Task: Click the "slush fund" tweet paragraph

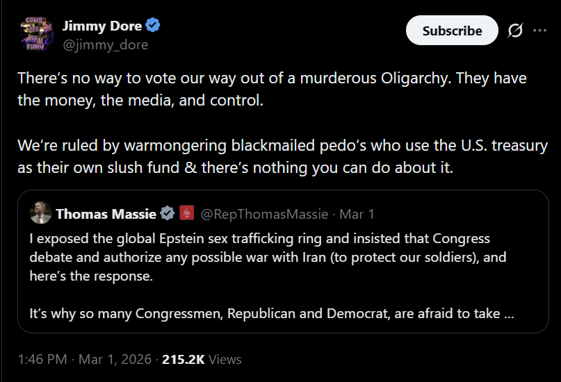Action: point(282,157)
